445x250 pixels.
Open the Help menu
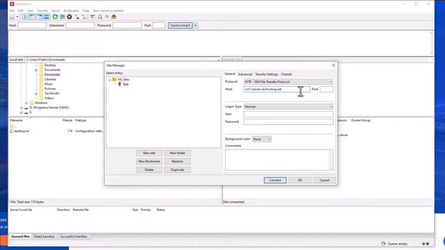[86, 11]
